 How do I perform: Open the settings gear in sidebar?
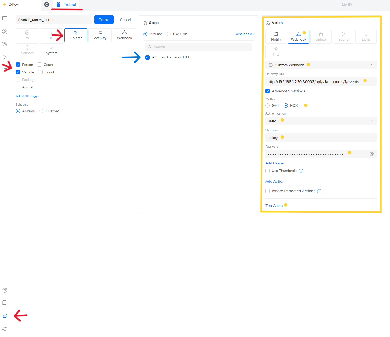pyautogui.click(x=5, y=290)
